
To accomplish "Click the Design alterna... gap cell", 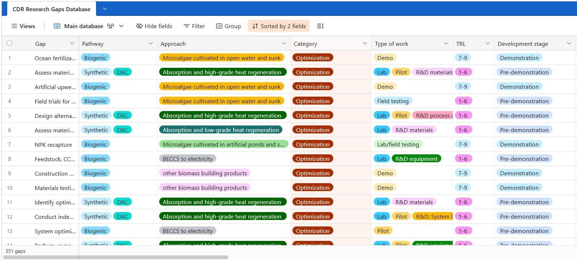I will 55,116.
